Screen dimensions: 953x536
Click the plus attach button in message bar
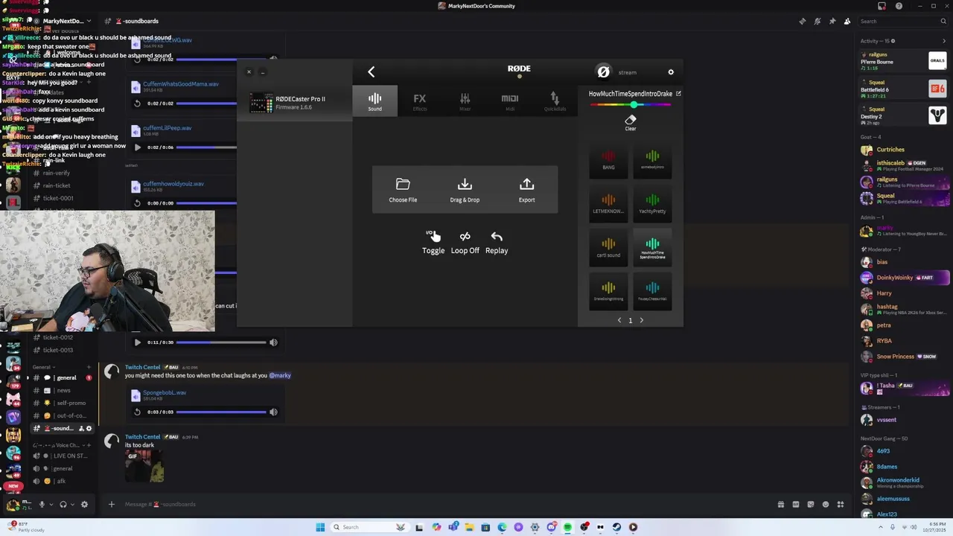click(x=112, y=504)
